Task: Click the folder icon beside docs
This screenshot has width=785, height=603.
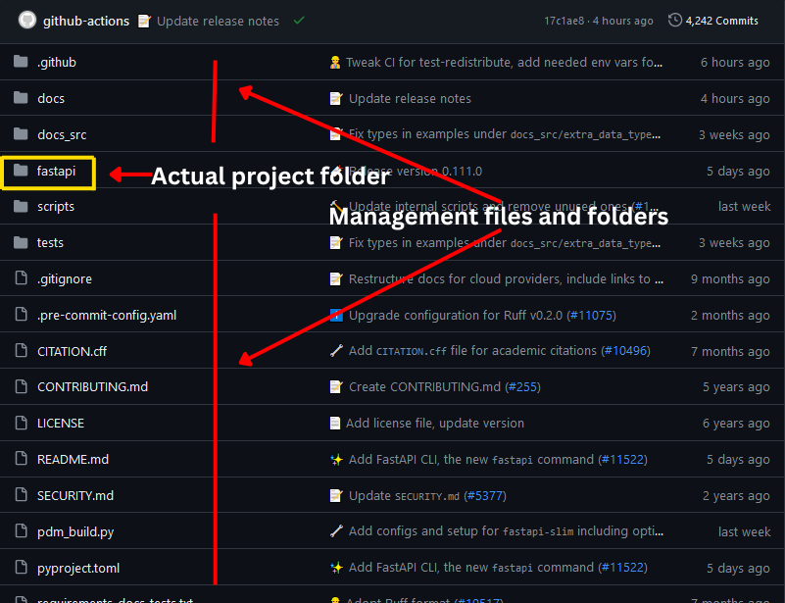Action: coord(21,98)
